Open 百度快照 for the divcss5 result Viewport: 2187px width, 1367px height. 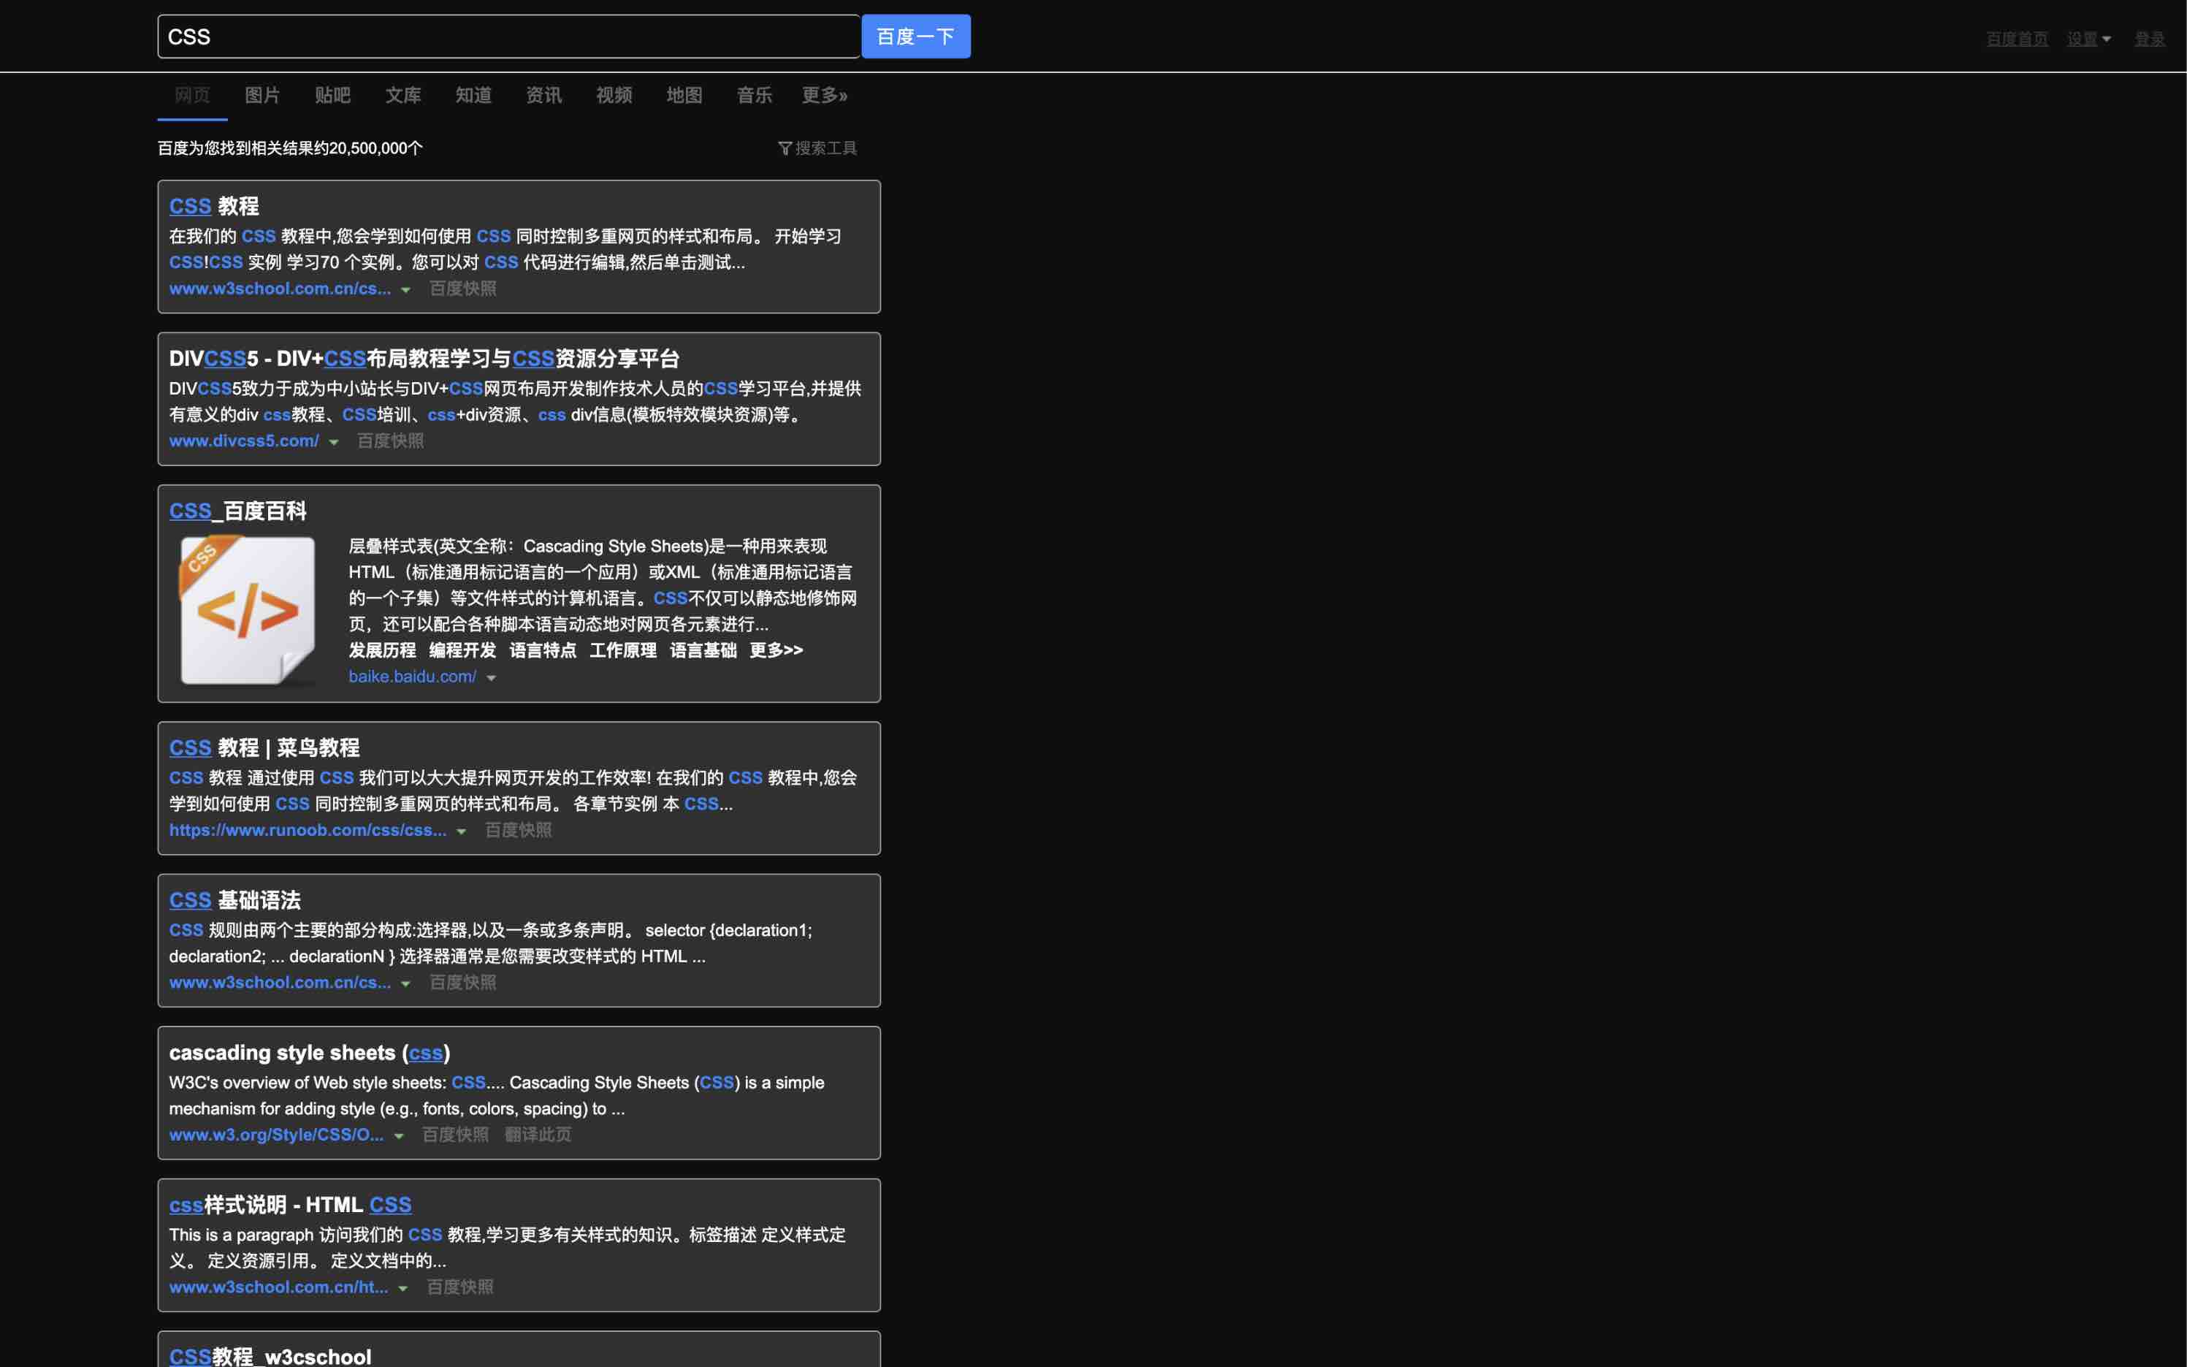(x=390, y=441)
